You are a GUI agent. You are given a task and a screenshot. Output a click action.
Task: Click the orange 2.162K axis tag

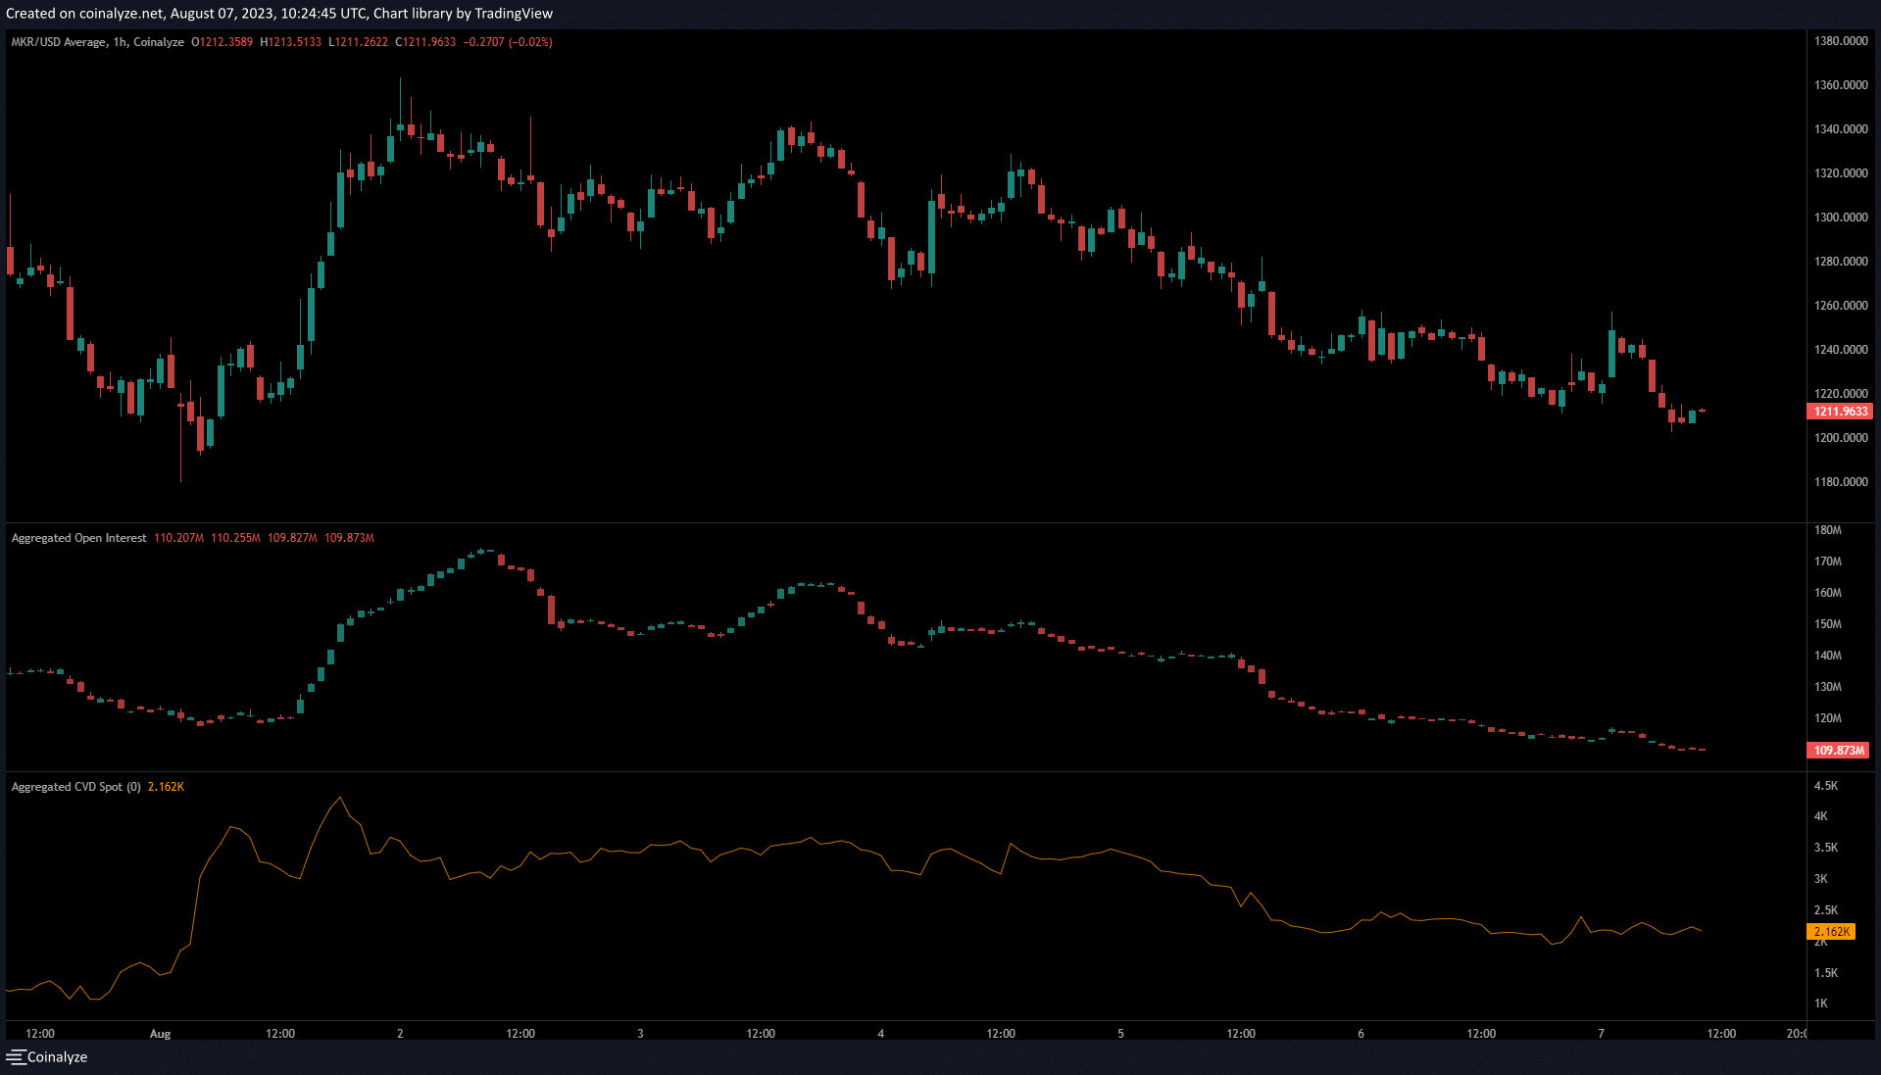pyautogui.click(x=1831, y=932)
